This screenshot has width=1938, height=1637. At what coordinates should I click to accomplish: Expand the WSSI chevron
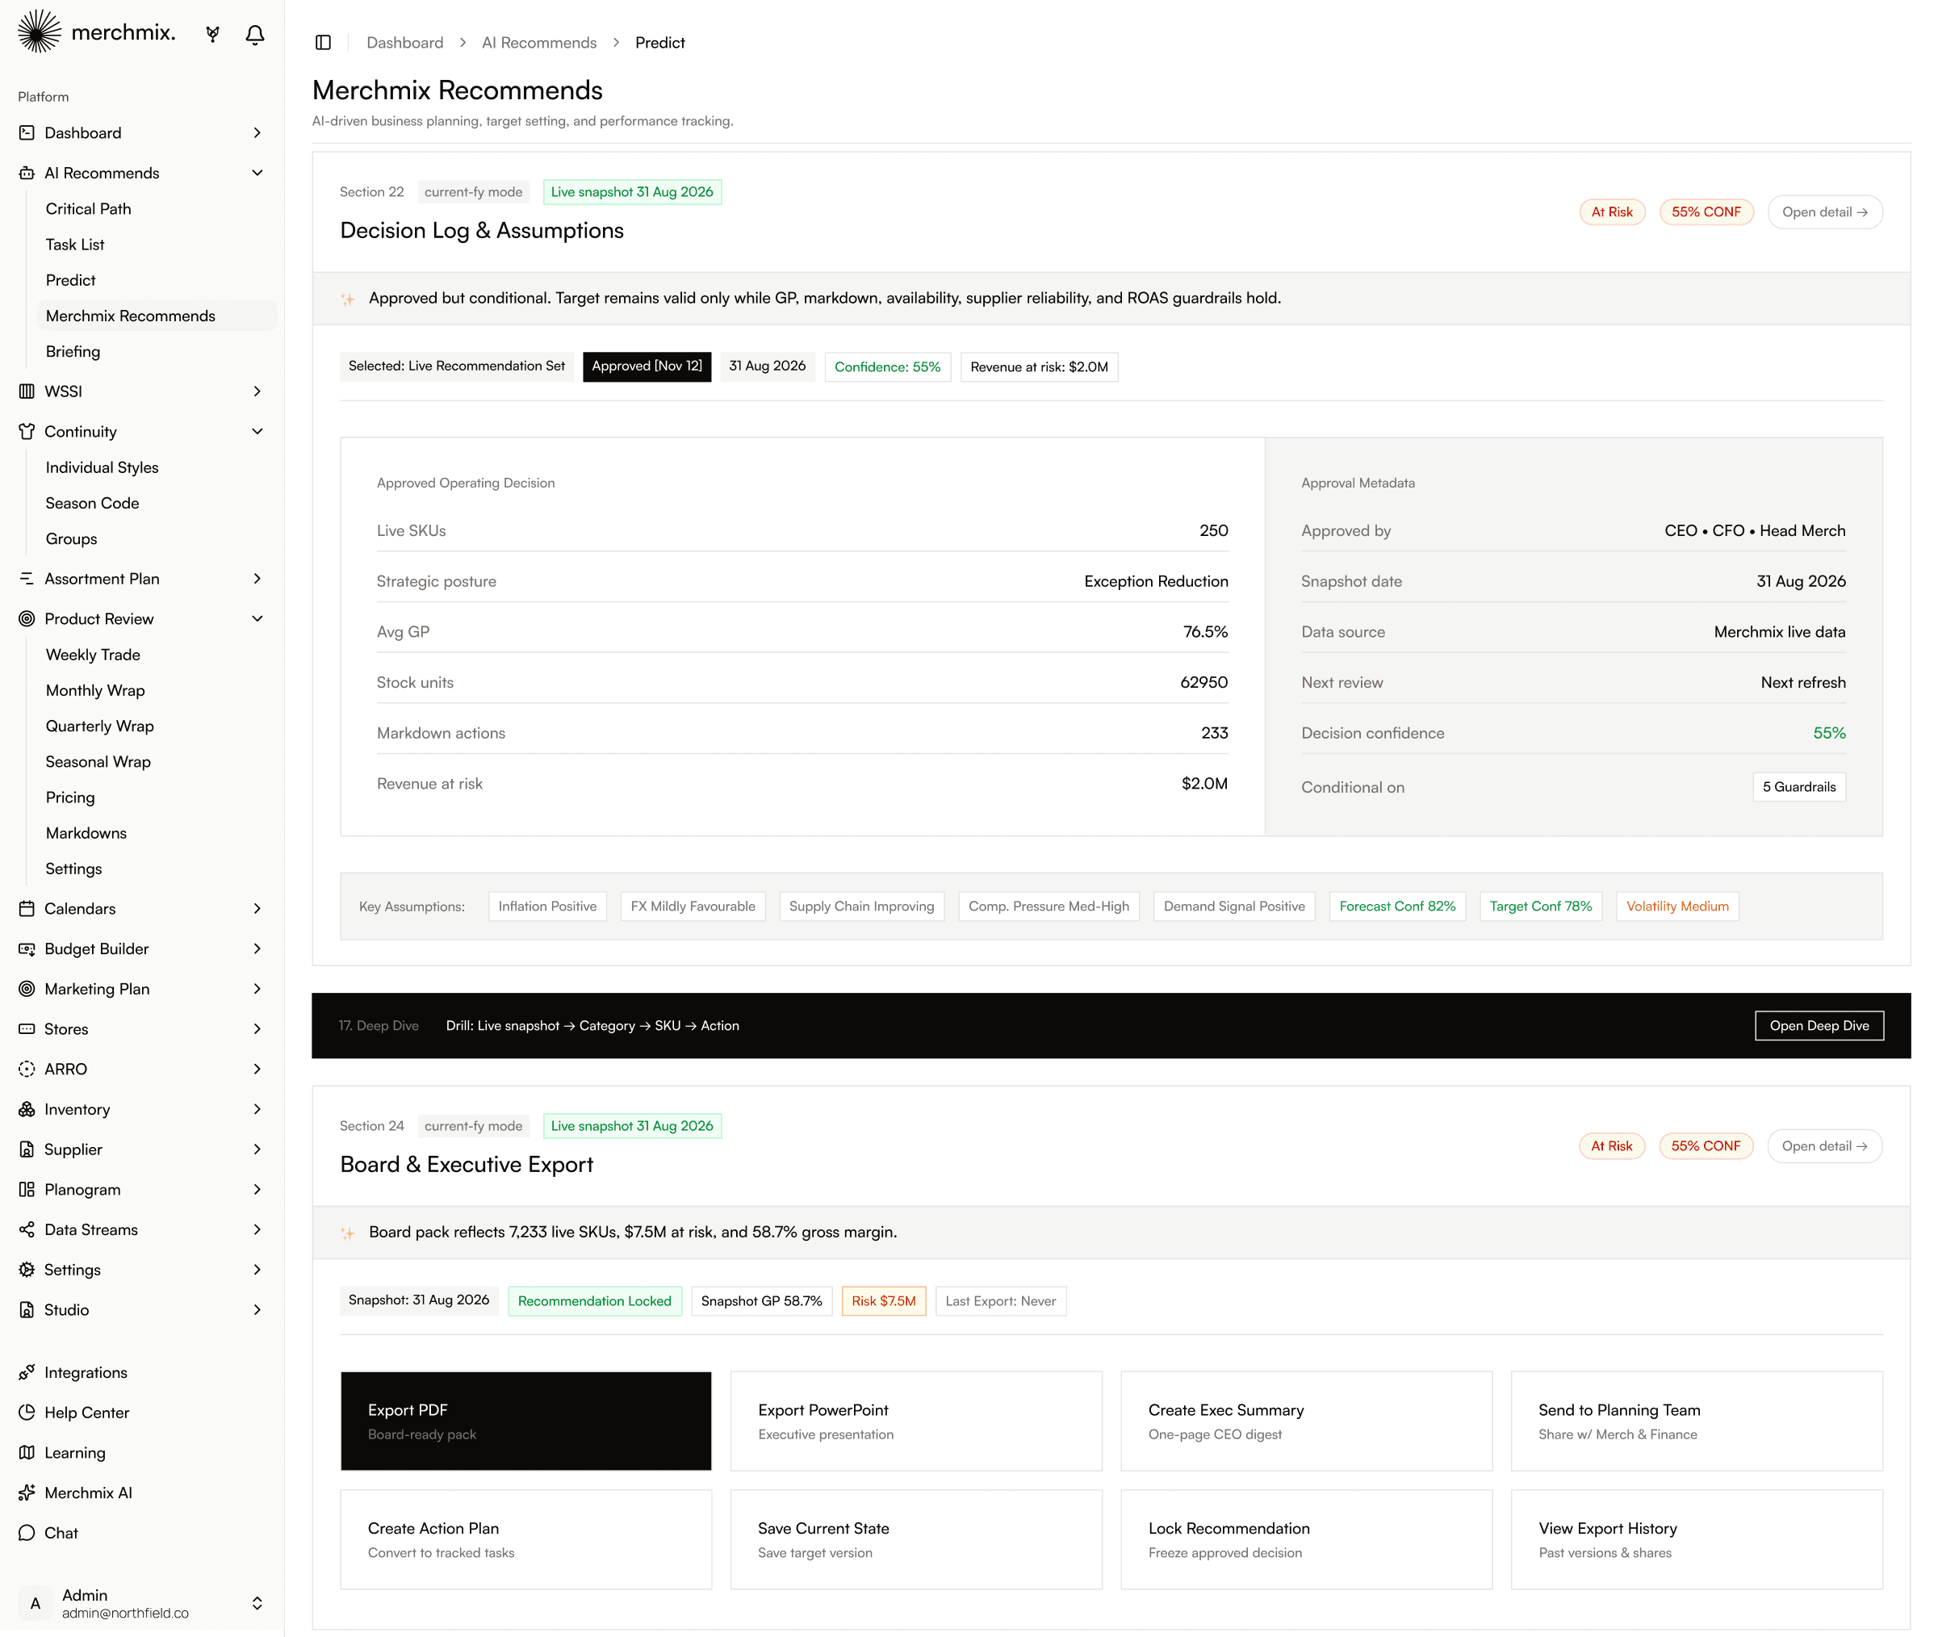point(257,391)
